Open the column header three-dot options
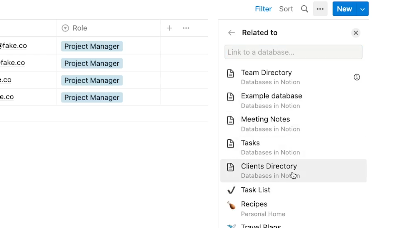This screenshot has width=406, height=228. click(186, 28)
